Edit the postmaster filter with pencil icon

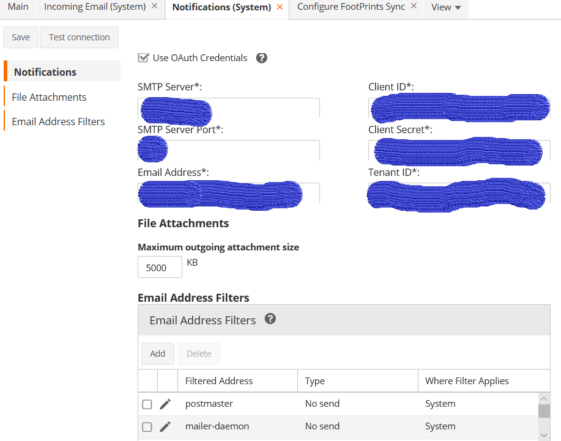pyautogui.click(x=165, y=404)
